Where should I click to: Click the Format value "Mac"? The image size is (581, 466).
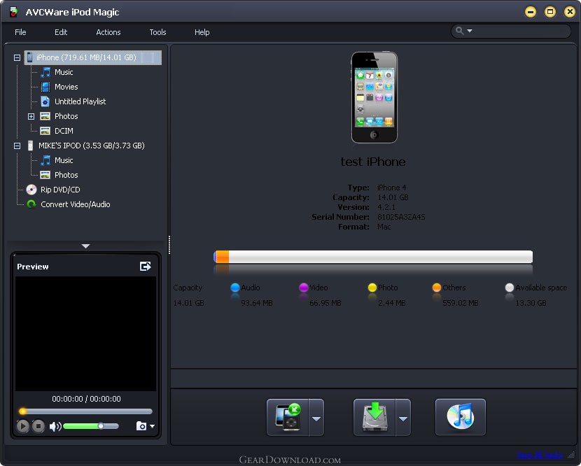tap(384, 227)
